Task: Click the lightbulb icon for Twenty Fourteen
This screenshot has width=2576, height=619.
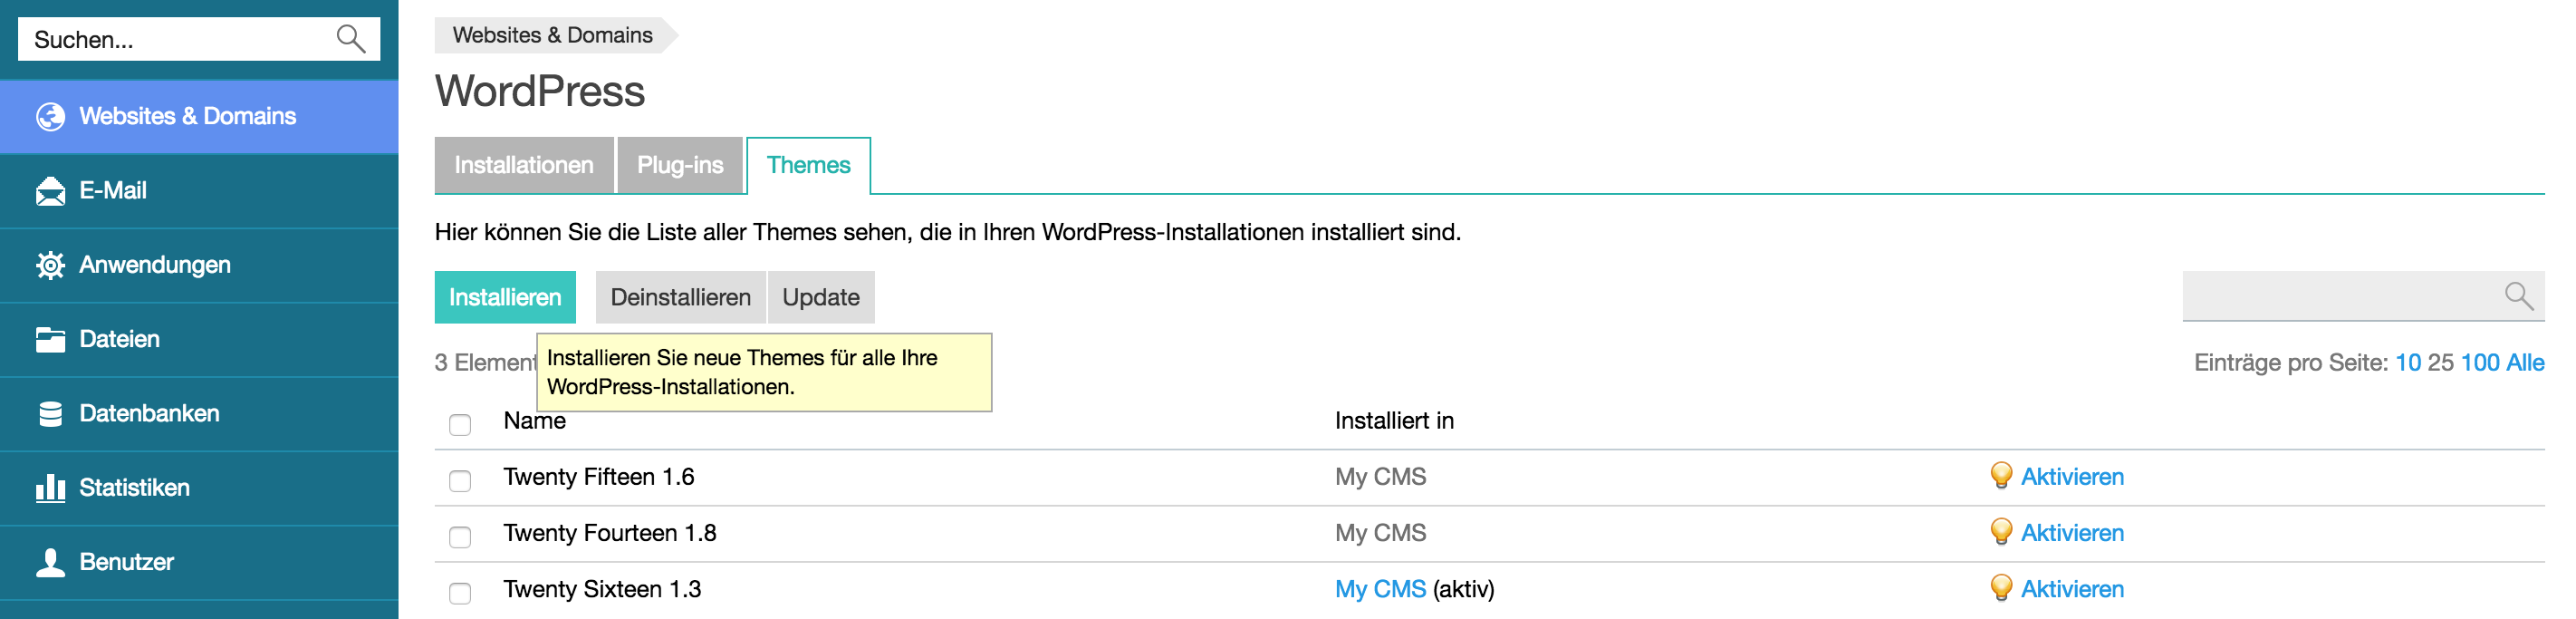Action: tap(2000, 531)
